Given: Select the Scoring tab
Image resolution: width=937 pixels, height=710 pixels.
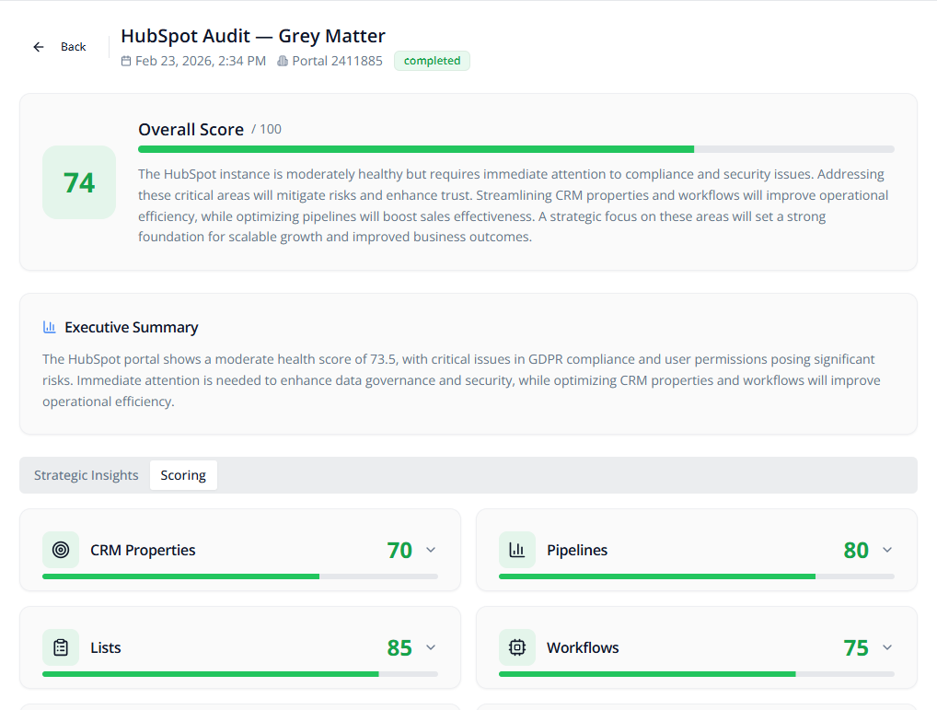Looking at the screenshot, I should [x=183, y=475].
